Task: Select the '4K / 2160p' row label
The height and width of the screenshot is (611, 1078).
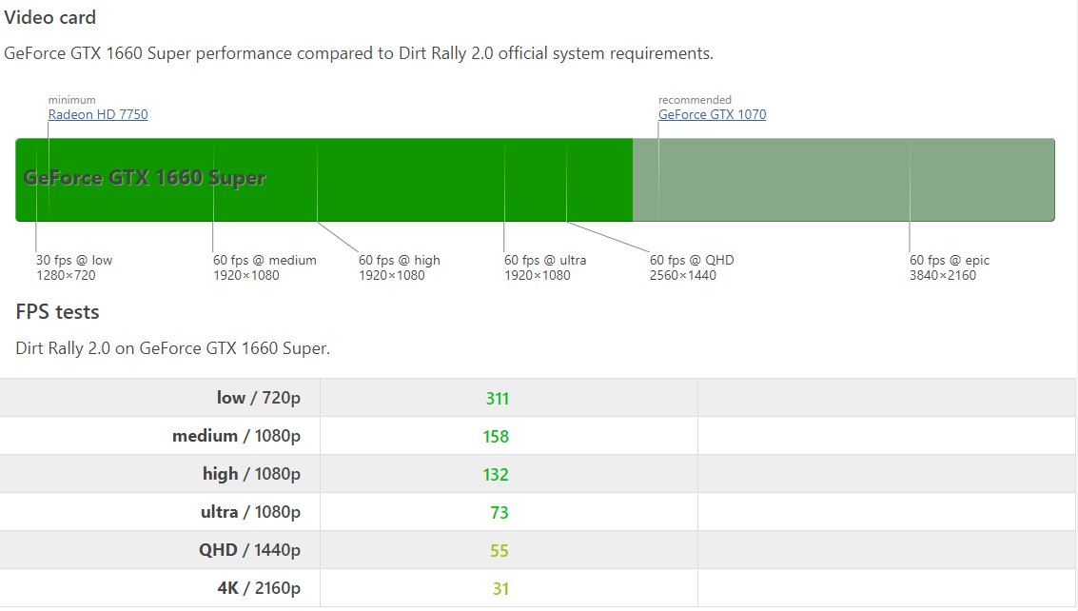Action: click(x=259, y=588)
